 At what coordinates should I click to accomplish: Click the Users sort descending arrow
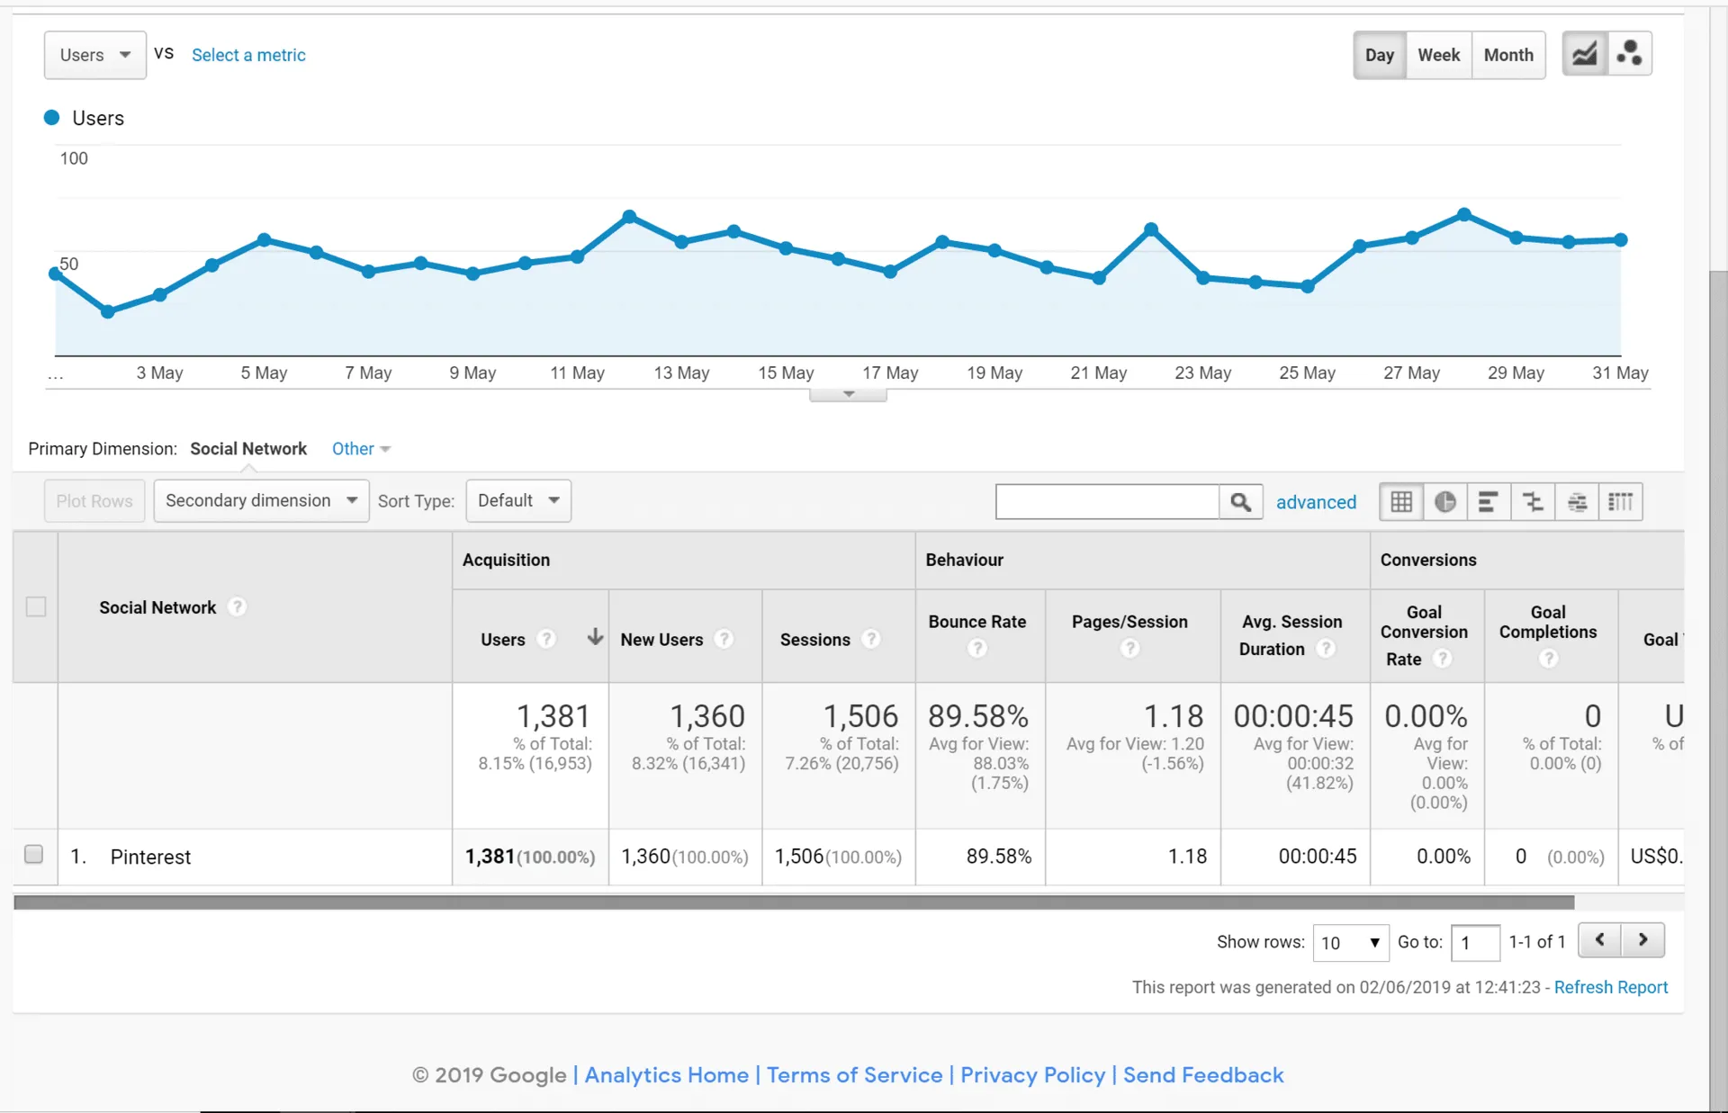tap(595, 638)
